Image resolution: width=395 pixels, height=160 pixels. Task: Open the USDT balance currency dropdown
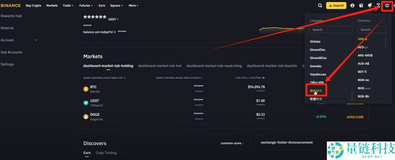(x=113, y=19)
